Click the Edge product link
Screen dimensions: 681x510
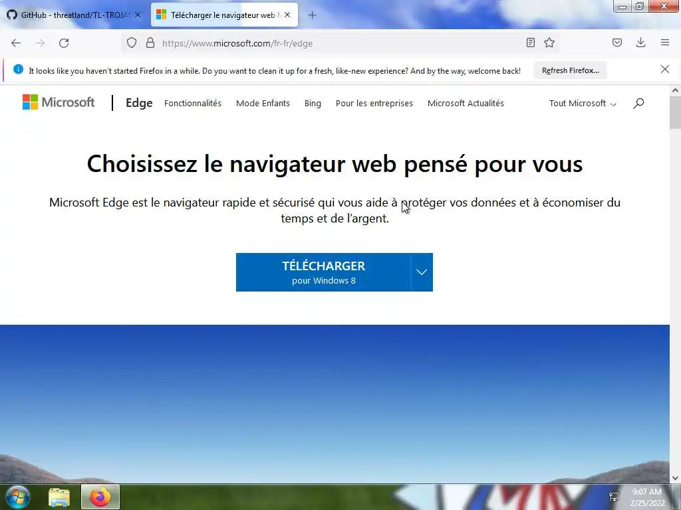tap(139, 103)
